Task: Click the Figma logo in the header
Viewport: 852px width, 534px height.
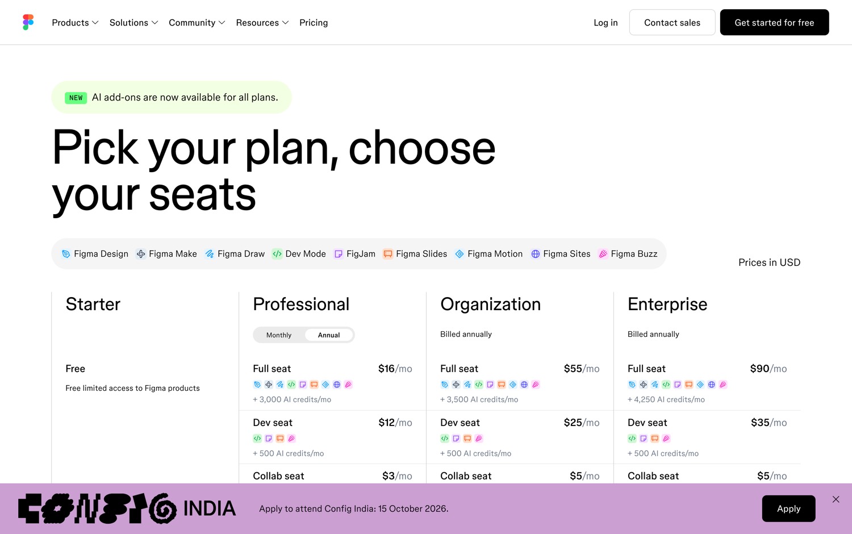Action: point(28,22)
